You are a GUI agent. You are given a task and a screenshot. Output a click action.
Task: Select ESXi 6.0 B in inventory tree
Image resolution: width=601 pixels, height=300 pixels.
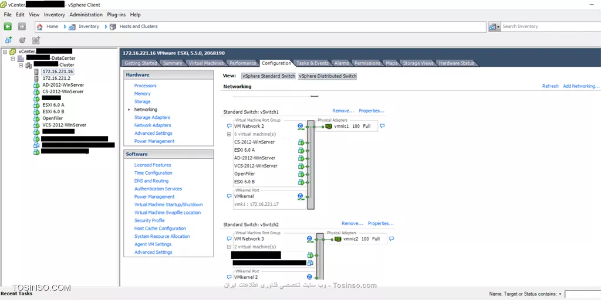click(53, 111)
